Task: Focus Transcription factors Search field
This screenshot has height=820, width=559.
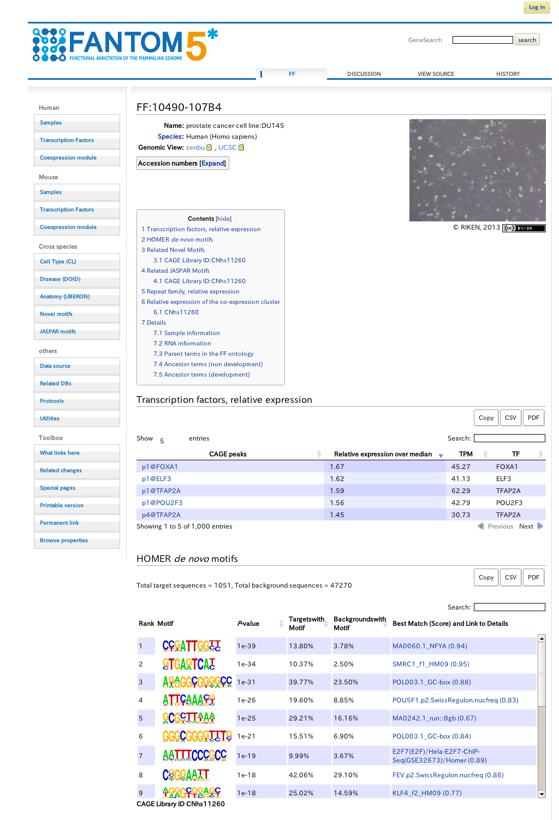Action: pyautogui.click(x=509, y=438)
